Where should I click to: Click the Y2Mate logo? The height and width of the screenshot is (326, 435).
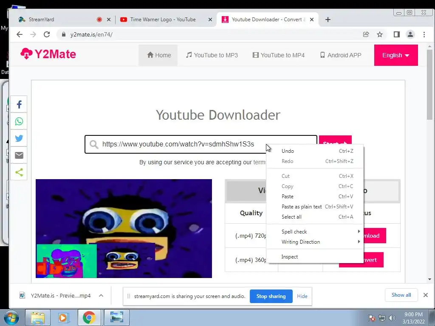tap(48, 54)
